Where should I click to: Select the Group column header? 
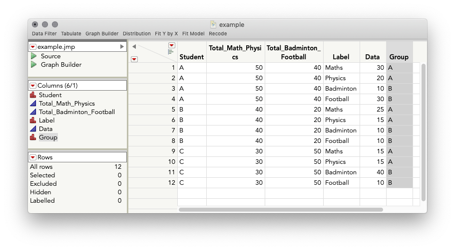[x=399, y=57]
